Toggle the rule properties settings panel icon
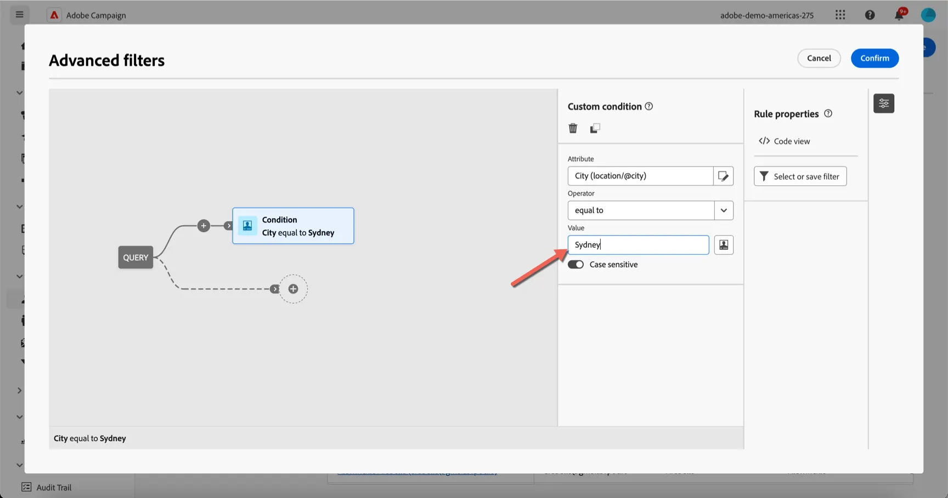The width and height of the screenshot is (948, 498). (x=884, y=103)
